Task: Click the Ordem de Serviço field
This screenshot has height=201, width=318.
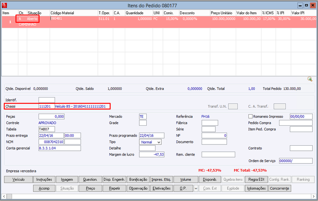Action: coord(296,161)
